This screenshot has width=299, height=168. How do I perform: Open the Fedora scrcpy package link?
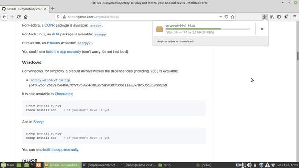click(96, 26)
